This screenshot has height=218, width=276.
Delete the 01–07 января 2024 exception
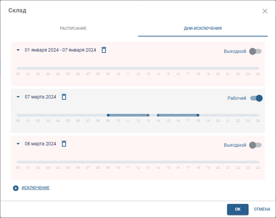[104, 50]
